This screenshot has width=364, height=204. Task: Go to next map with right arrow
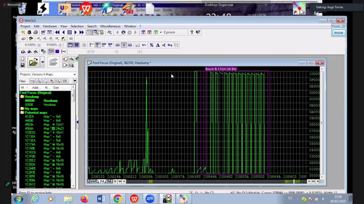point(75,32)
